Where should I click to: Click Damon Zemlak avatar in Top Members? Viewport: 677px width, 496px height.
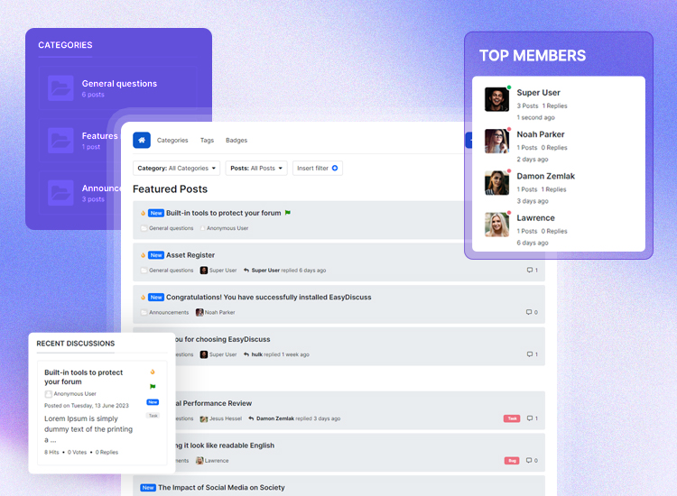click(x=497, y=183)
